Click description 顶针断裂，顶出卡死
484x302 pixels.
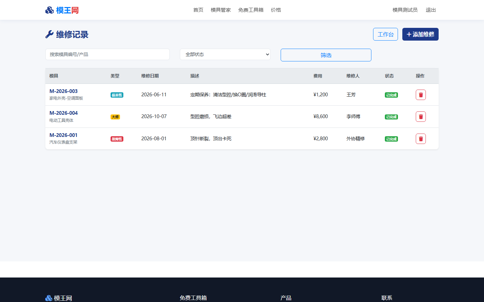coord(211,139)
